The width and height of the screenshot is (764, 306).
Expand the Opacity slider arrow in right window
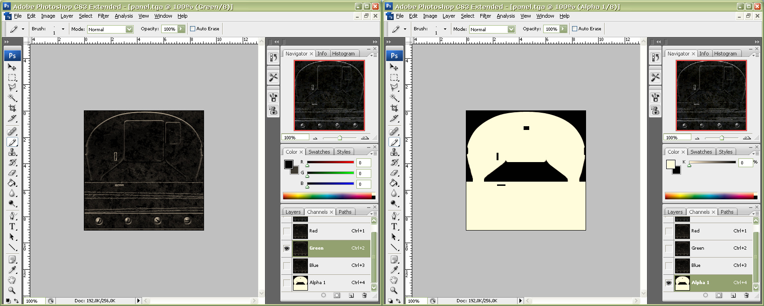pyautogui.click(x=563, y=29)
